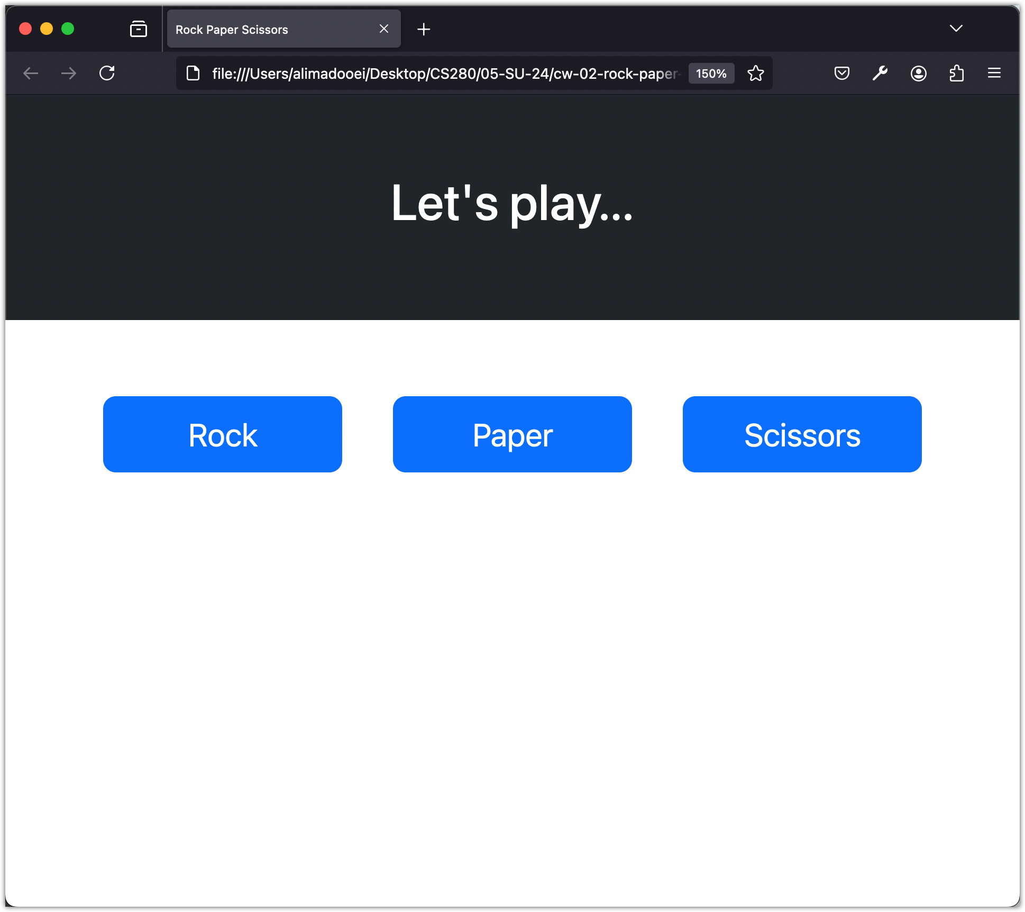Open the Firefox hamburger application menu
The image size is (1025, 912).
(994, 73)
